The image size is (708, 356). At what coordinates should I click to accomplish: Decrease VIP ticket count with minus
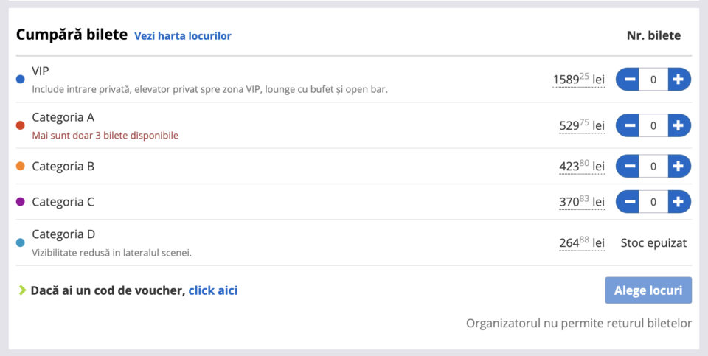(x=628, y=79)
